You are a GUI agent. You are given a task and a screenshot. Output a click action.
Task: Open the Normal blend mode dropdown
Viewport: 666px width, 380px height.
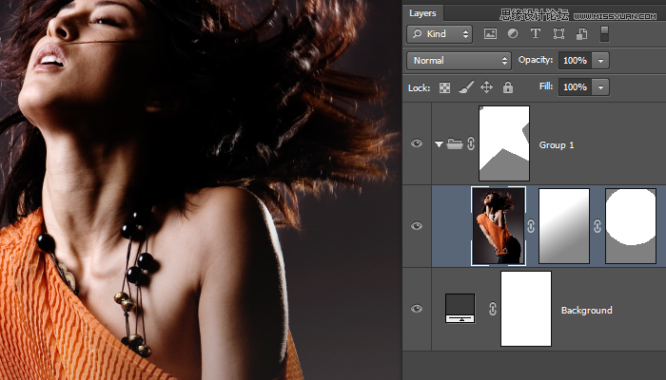(x=459, y=61)
